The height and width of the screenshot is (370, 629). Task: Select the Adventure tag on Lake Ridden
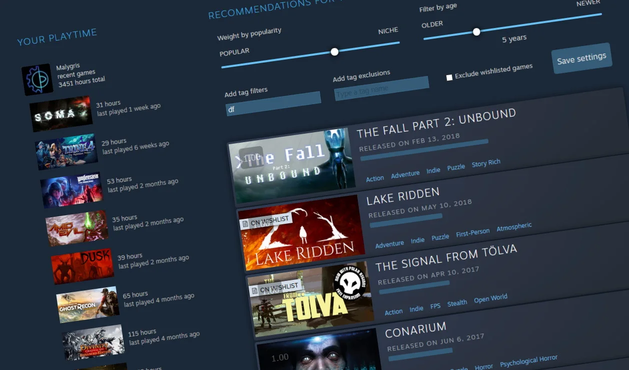(389, 244)
